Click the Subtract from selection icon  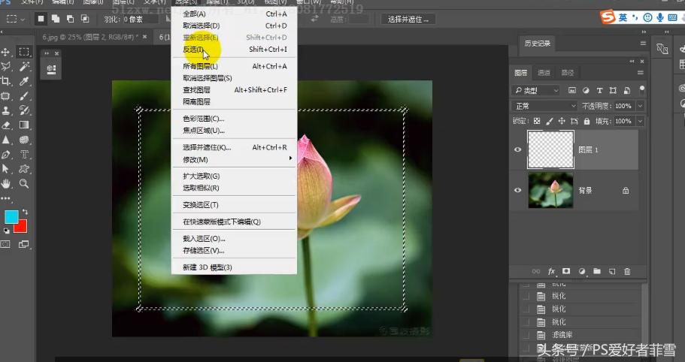click(71, 19)
